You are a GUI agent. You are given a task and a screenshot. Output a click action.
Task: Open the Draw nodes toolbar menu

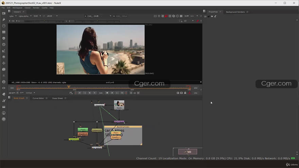pos(4,19)
